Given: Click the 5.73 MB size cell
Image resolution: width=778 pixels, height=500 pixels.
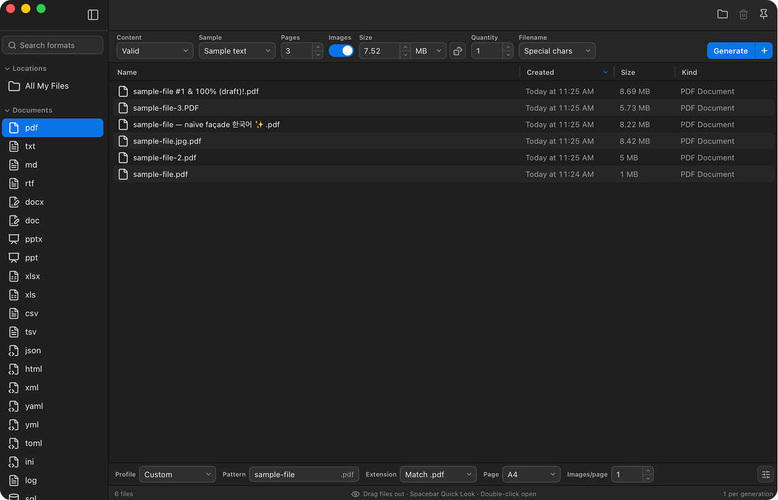Looking at the screenshot, I should click(x=635, y=108).
